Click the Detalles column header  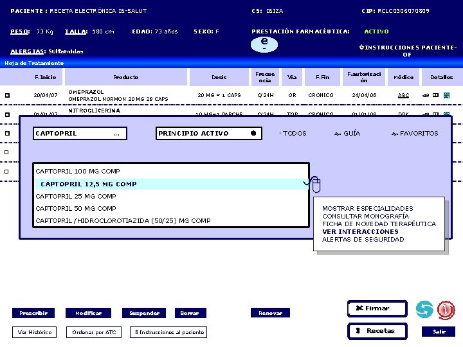click(x=441, y=77)
